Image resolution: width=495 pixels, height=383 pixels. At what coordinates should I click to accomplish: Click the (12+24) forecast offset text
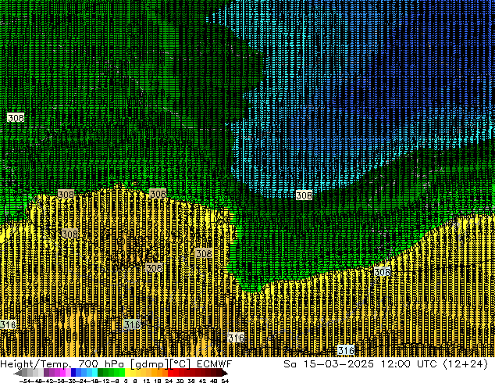(465, 364)
